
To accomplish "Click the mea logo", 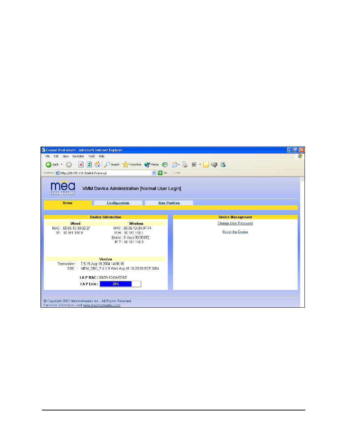I will (63, 188).
